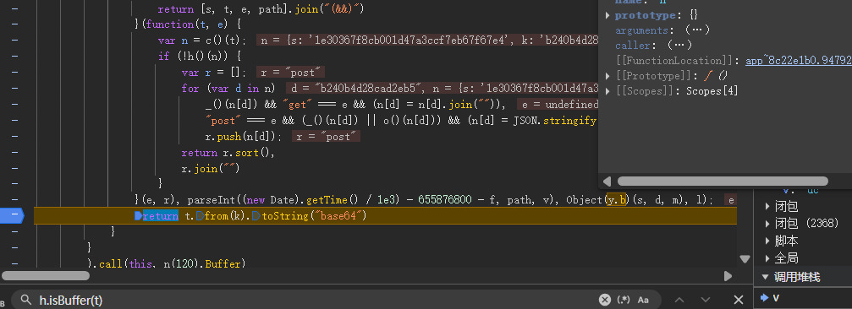Click the selected return keyword
The width and height of the screenshot is (852, 309).
160,216
